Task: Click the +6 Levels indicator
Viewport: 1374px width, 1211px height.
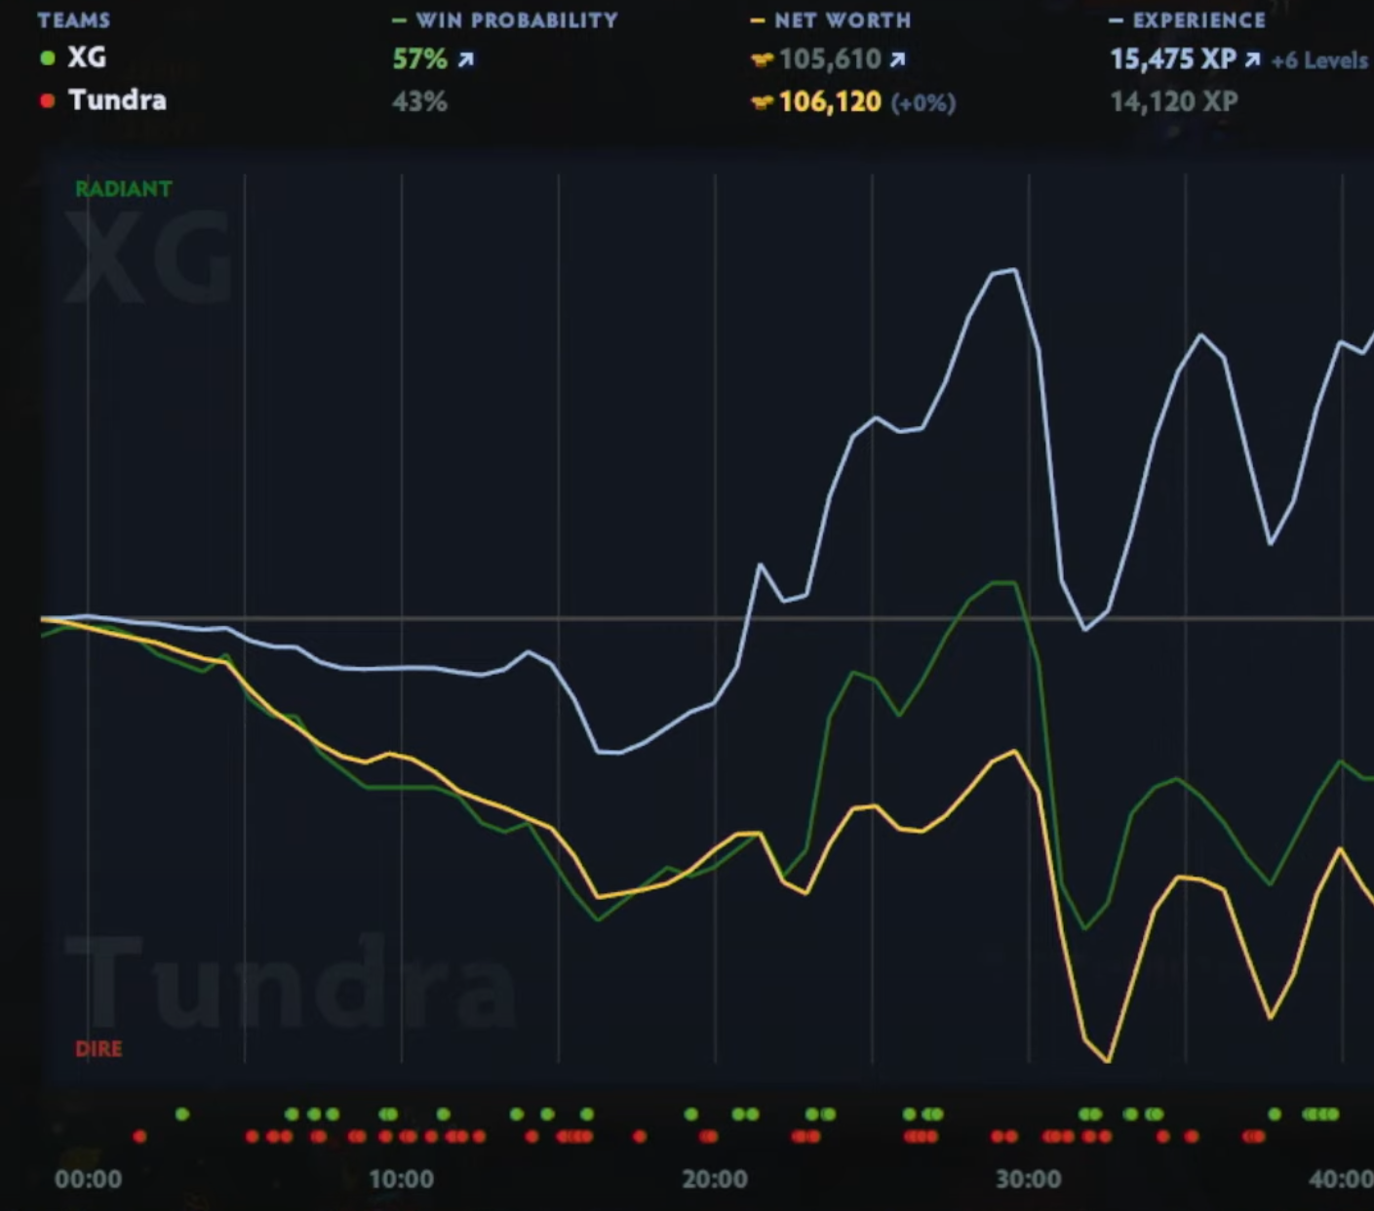Action: [1320, 60]
